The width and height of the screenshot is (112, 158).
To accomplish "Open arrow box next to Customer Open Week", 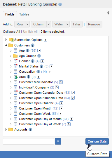I will click(x=60, y=114).
